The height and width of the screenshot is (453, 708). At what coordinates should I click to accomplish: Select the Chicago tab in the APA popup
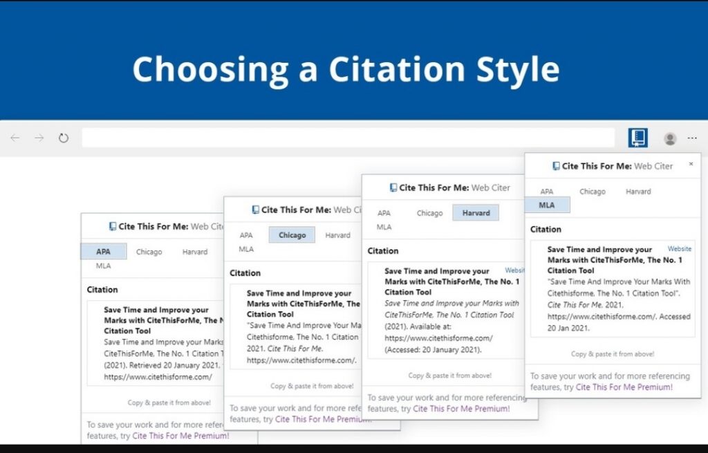click(x=149, y=252)
